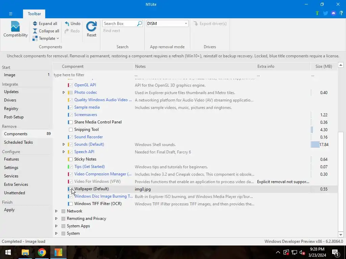
Task: Sort by the Component column header
Action: 94,66
